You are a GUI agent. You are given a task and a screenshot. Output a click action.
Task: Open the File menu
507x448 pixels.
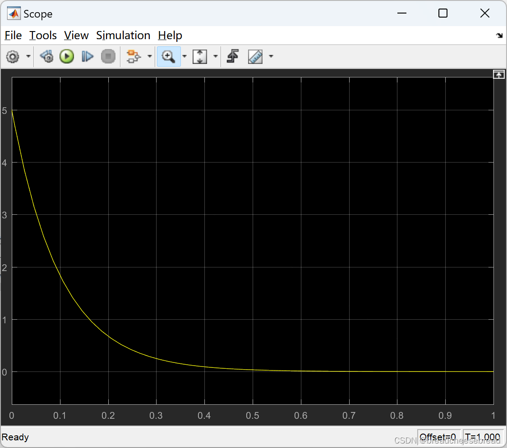13,35
